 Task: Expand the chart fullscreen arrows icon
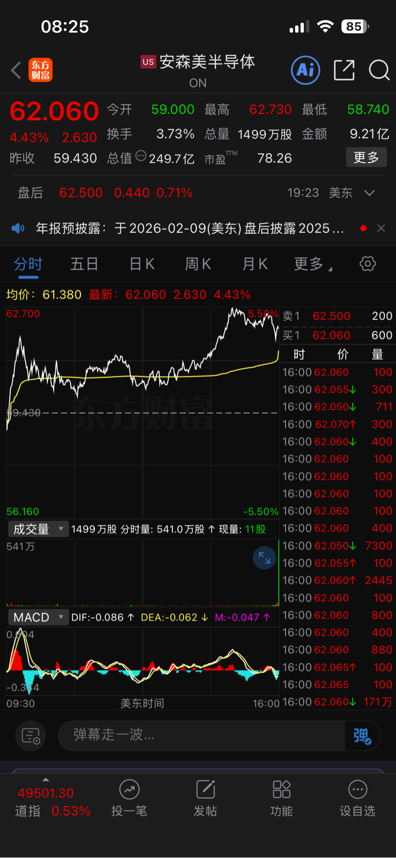click(x=265, y=558)
